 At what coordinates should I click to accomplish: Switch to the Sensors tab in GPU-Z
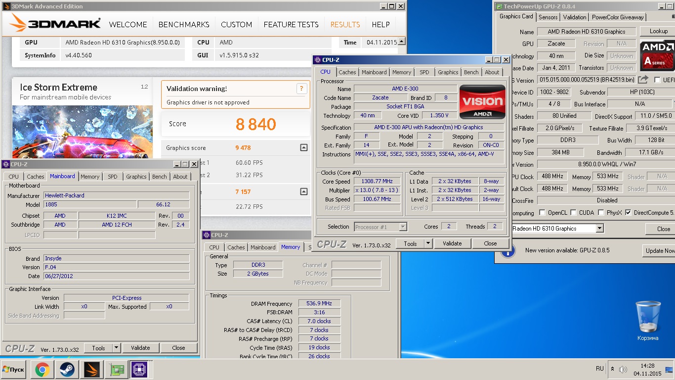pos(548,17)
